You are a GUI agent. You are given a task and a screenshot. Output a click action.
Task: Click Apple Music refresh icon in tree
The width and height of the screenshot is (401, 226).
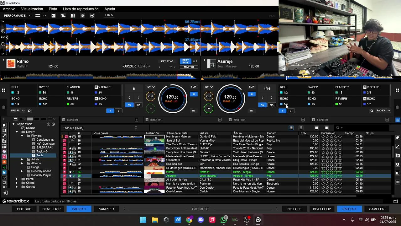point(53,124)
